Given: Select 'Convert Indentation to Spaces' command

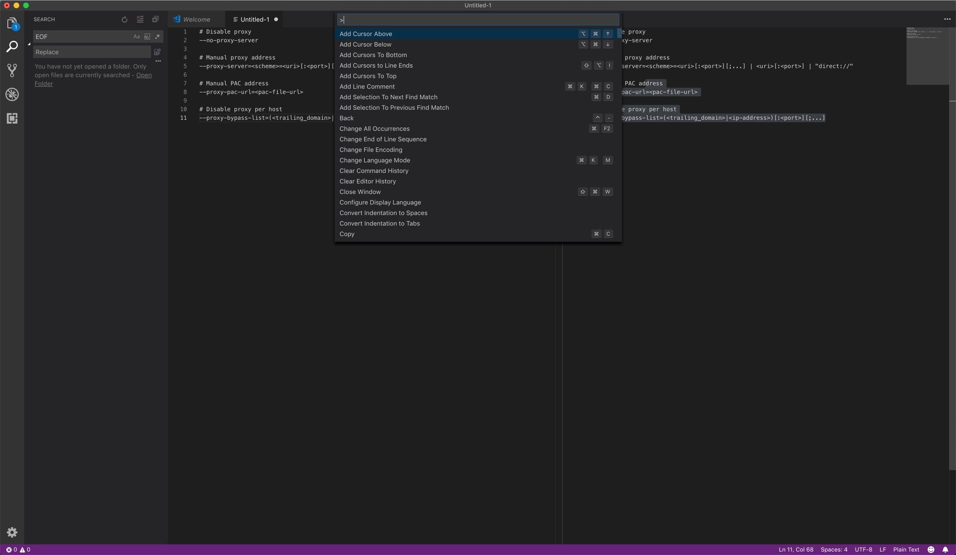Looking at the screenshot, I should tap(383, 213).
